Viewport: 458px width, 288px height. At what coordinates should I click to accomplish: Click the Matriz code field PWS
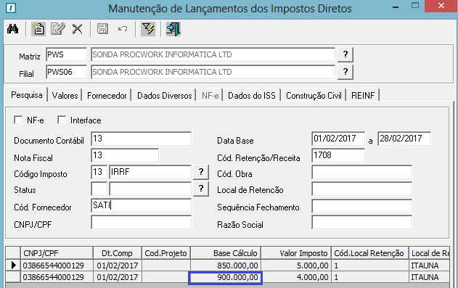(66, 54)
